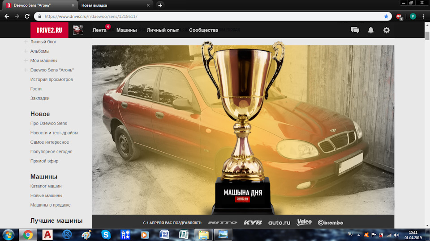Click the auto.ru sponsor logo
The width and height of the screenshot is (430, 241).
coord(279,223)
